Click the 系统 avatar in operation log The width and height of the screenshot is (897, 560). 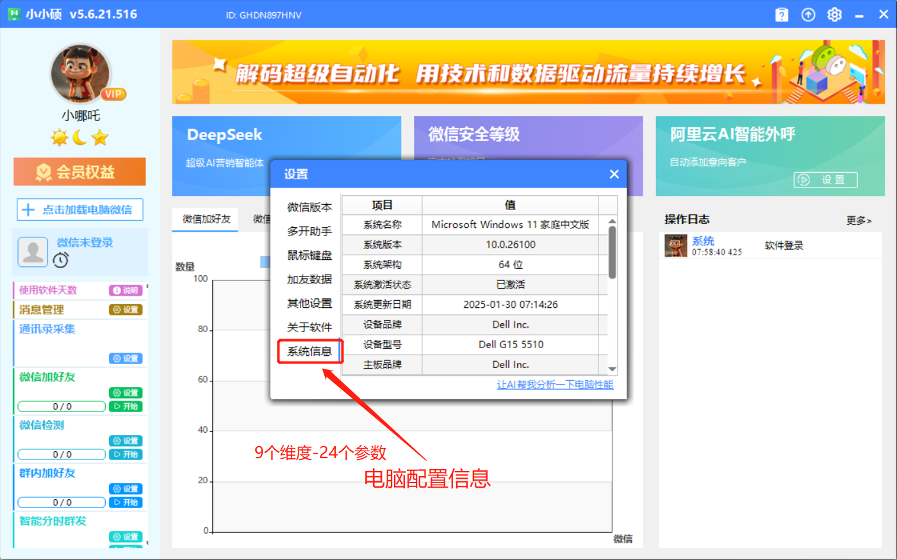[x=676, y=246]
